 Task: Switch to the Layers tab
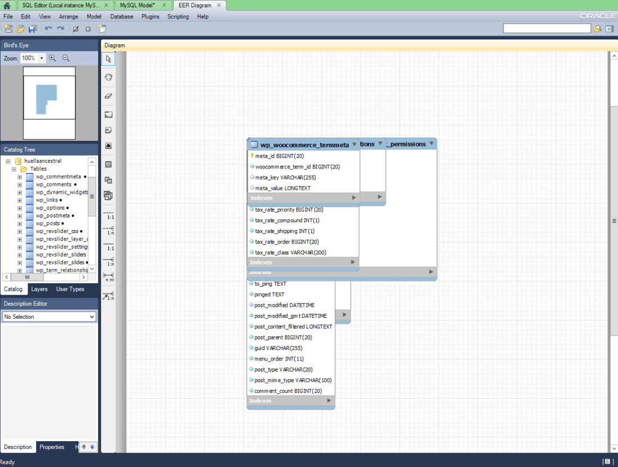39,289
